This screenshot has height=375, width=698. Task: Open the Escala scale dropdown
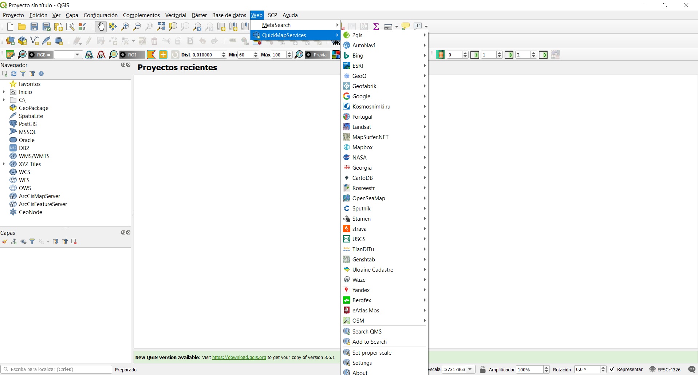click(x=470, y=369)
